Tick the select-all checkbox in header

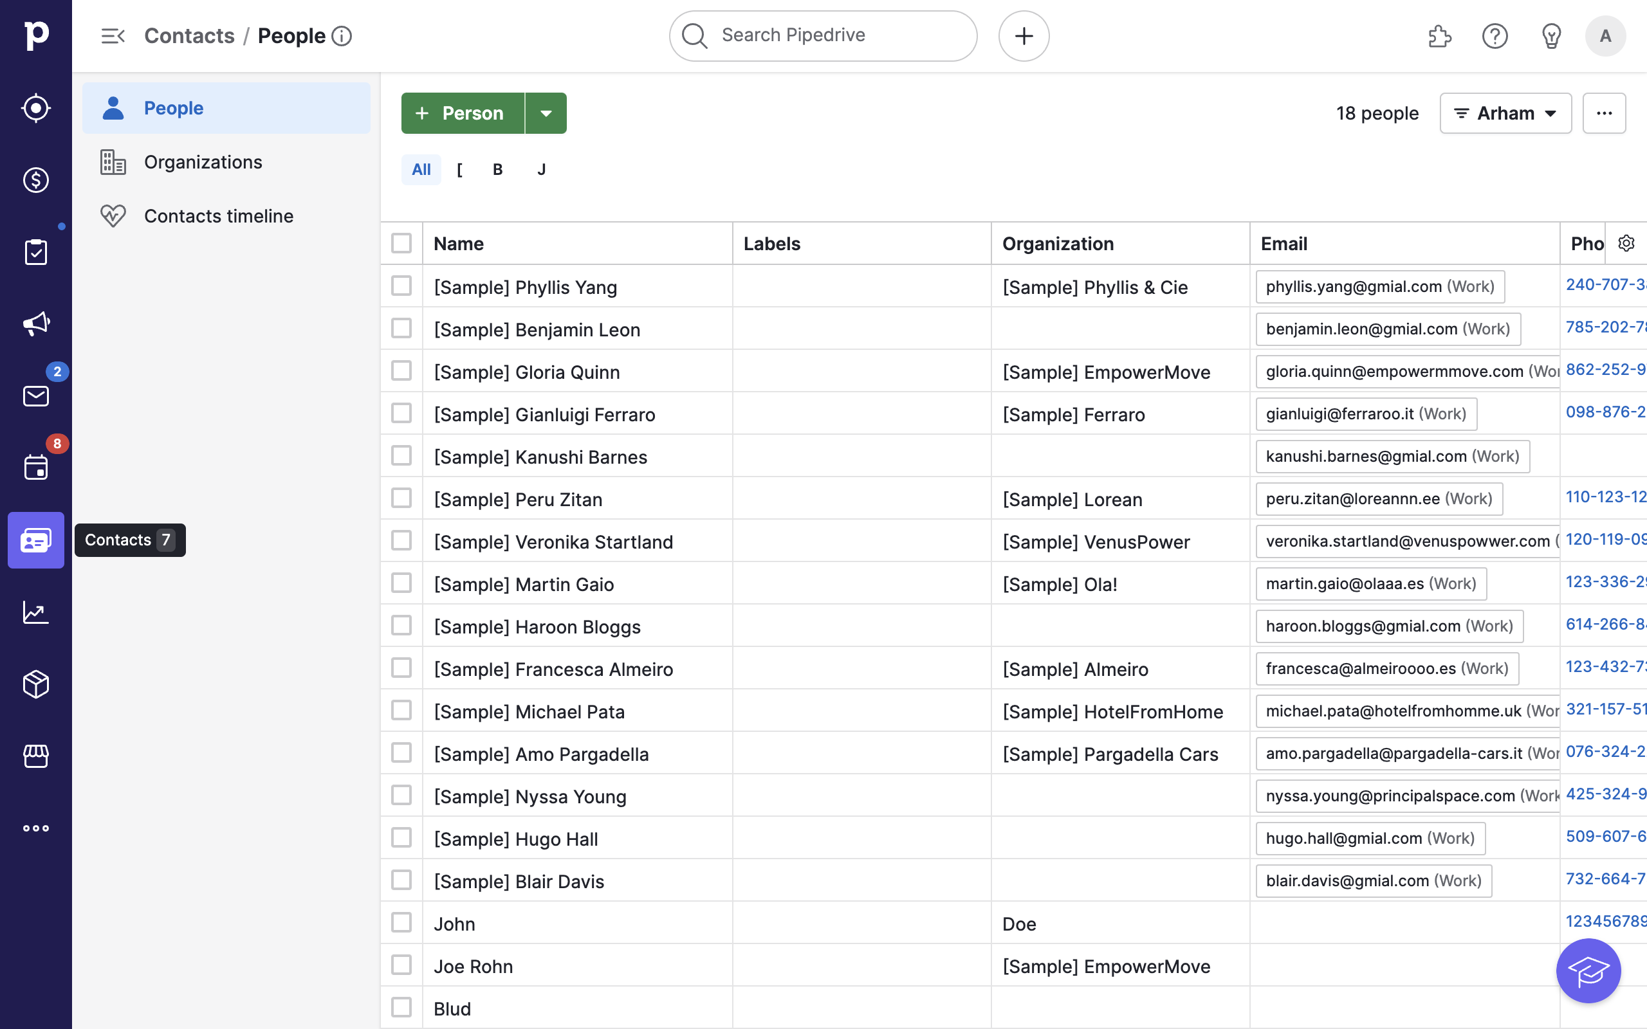[401, 244]
